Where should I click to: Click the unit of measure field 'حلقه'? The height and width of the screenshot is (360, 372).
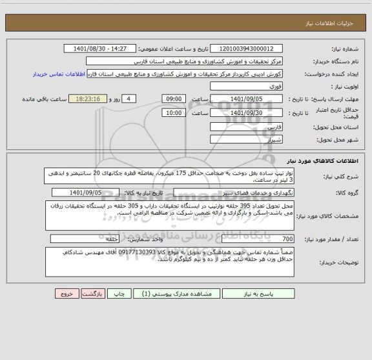[x=85, y=239]
